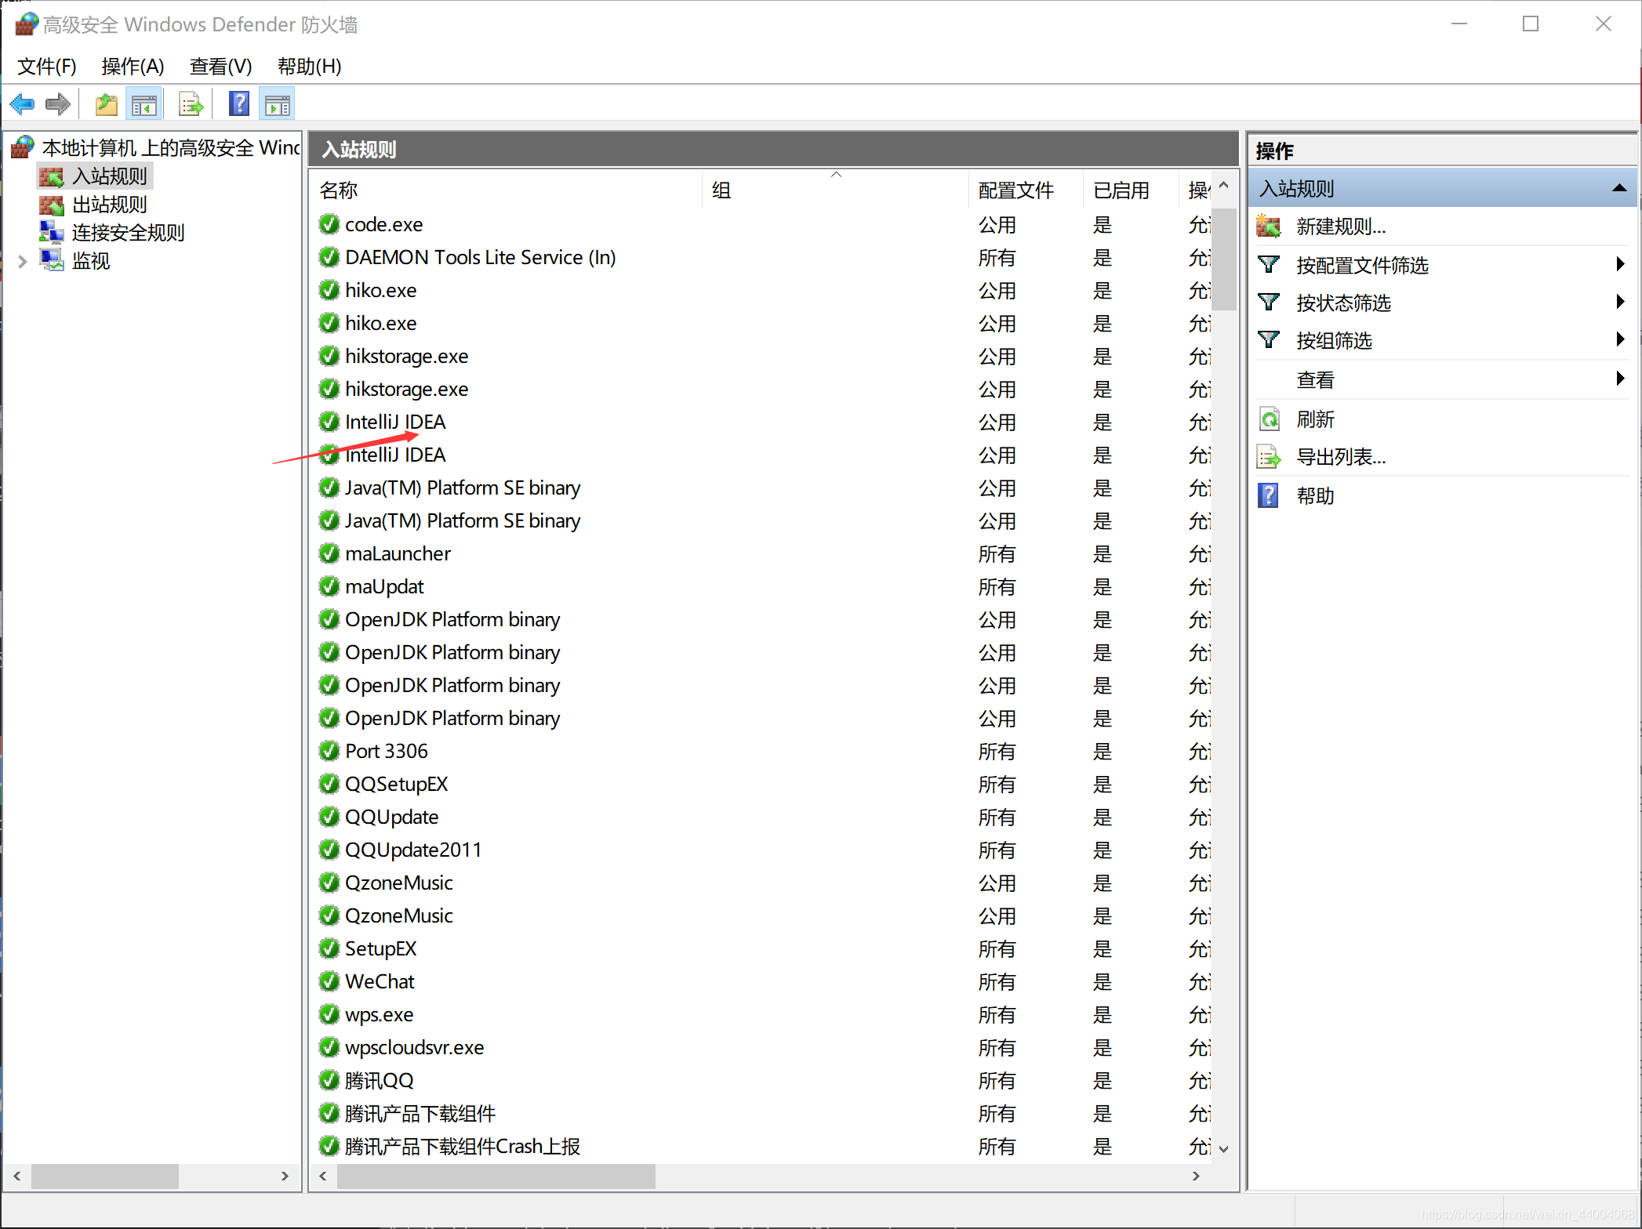Select the maUpdat rule
The width and height of the screenshot is (1642, 1229).
tap(384, 587)
